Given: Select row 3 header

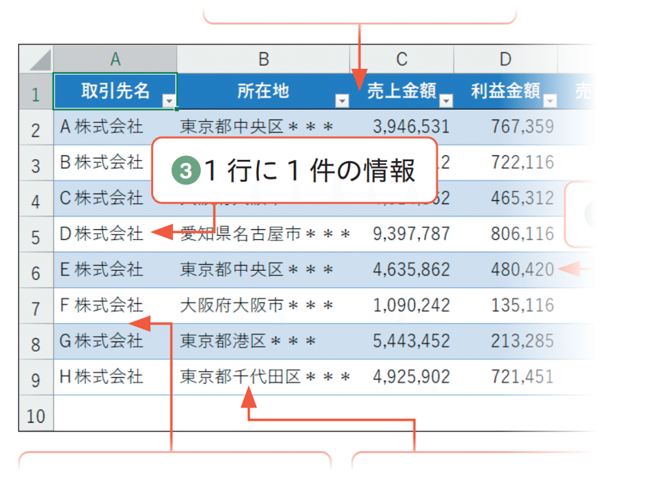Looking at the screenshot, I should pos(36,163).
